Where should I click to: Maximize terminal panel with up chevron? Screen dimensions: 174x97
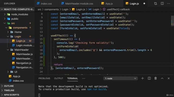click(162, 78)
